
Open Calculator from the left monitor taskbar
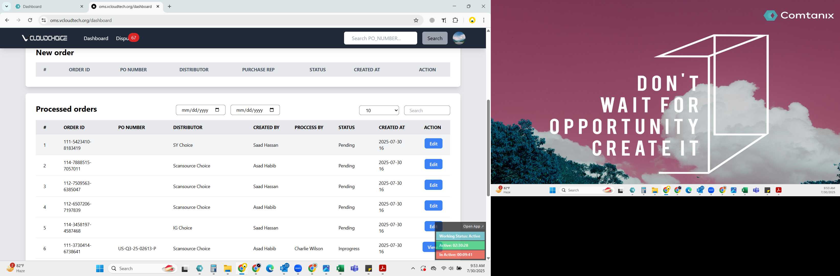click(214, 268)
